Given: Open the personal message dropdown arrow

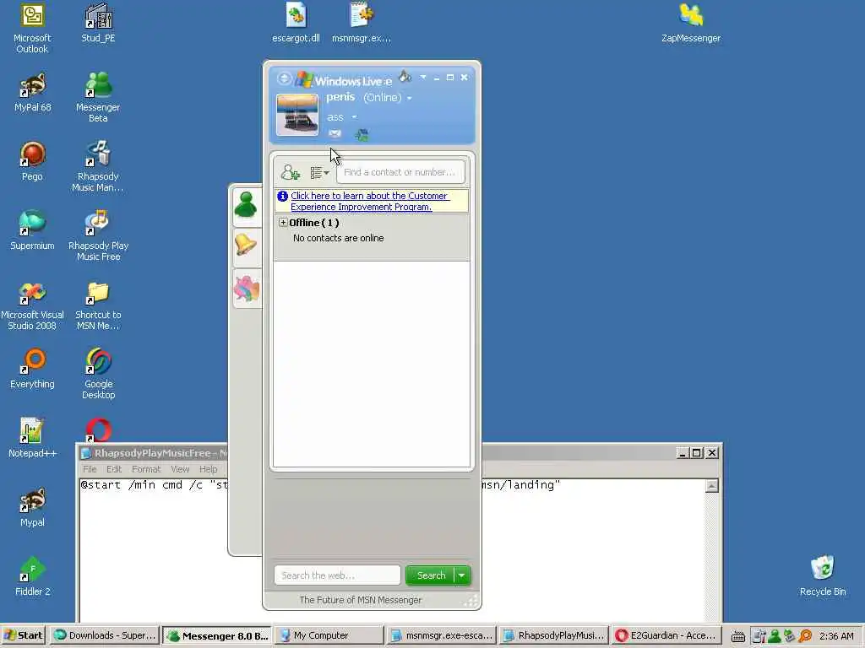Looking at the screenshot, I should coord(354,117).
